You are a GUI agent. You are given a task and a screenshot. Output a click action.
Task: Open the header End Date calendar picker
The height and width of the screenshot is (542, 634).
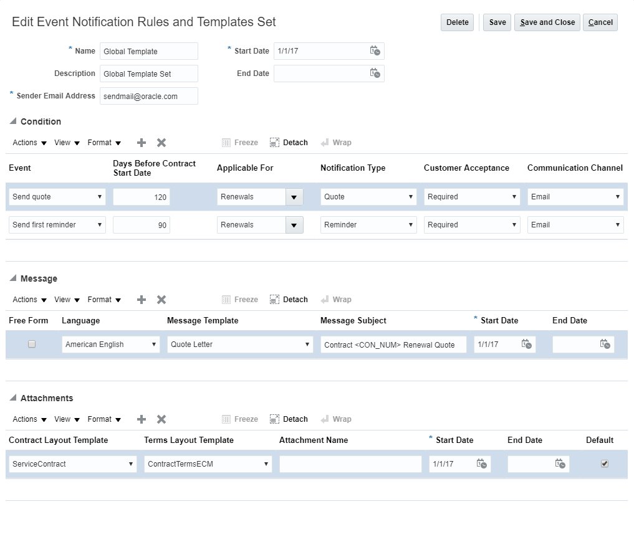(375, 74)
